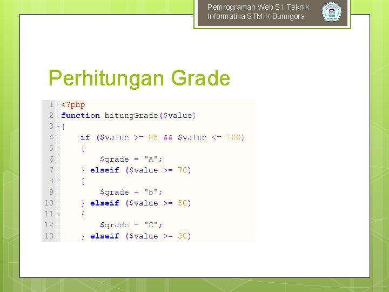This screenshot has height=292, width=389.
Task: Collapse the code fold marker on line 11
Action: 58,214
